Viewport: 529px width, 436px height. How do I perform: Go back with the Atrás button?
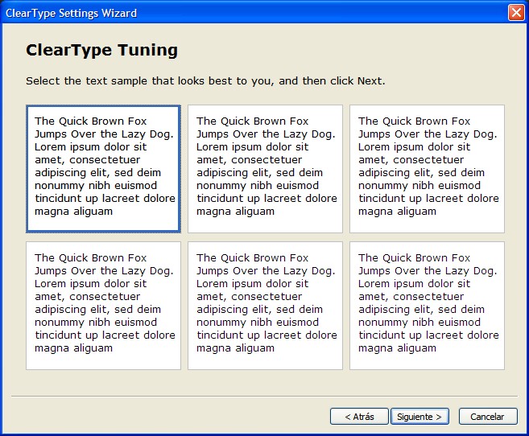coord(359,417)
